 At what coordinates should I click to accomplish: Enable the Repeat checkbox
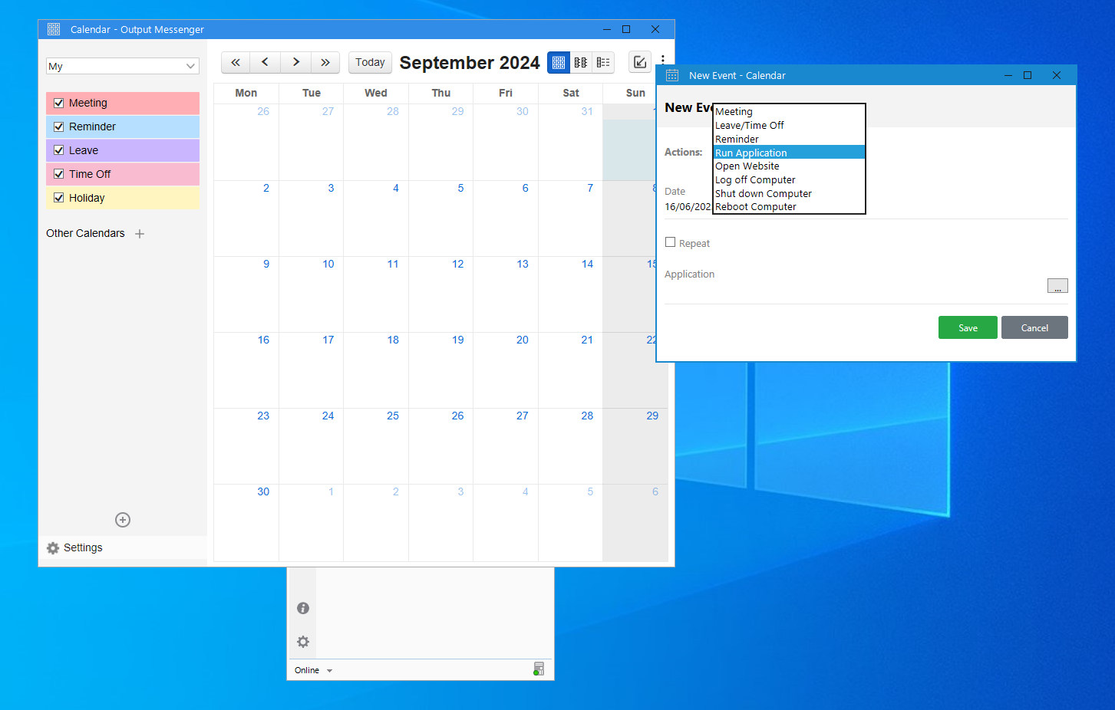pos(671,242)
